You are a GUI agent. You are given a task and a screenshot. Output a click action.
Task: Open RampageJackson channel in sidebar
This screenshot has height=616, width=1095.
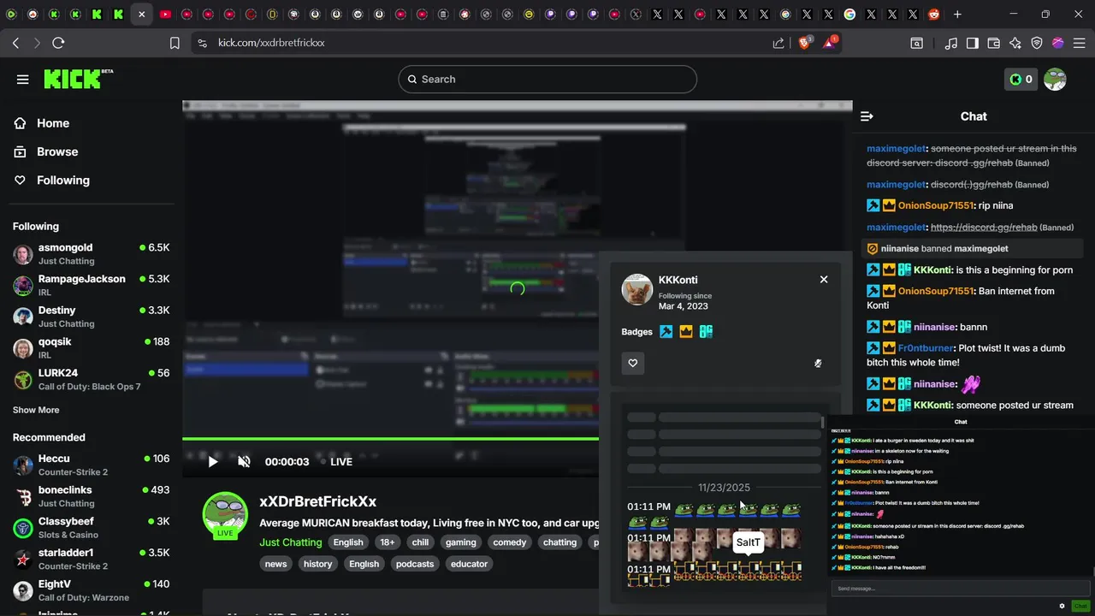92,285
